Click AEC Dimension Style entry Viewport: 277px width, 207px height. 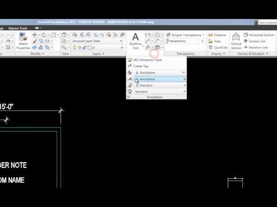147,60
